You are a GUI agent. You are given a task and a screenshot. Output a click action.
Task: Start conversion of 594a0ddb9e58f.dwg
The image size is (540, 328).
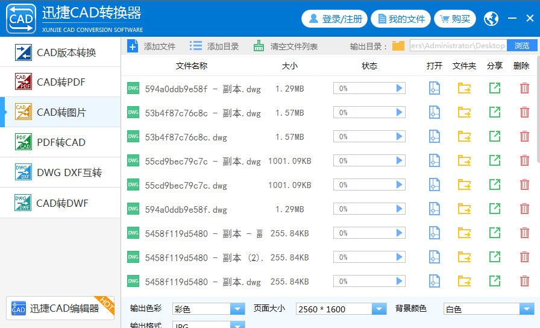coord(399,209)
